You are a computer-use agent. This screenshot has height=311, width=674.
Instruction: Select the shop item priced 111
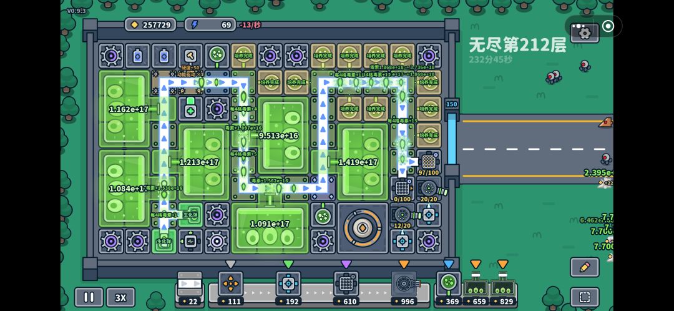point(230,288)
